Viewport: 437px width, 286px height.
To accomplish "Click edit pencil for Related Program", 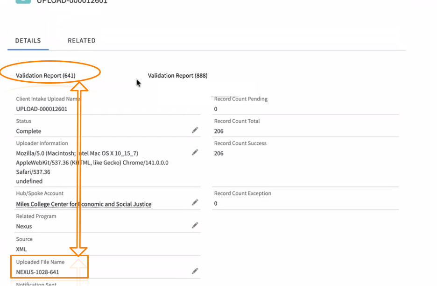I will 195,225.
